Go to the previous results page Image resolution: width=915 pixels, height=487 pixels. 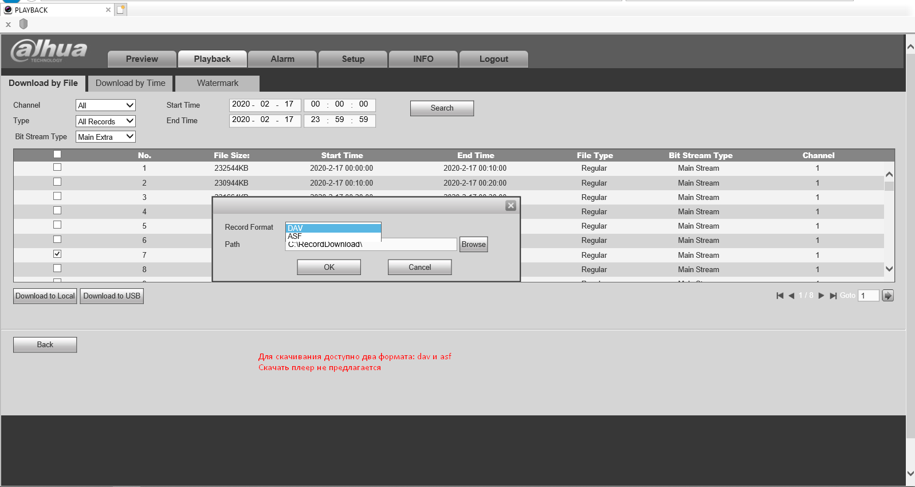tap(791, 296)
